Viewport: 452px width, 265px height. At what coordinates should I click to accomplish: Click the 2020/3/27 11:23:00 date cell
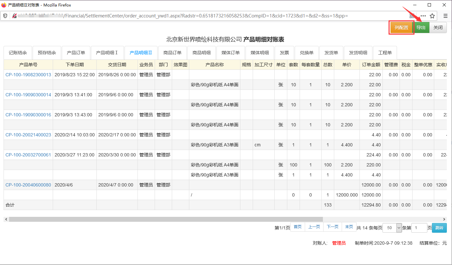75,155
